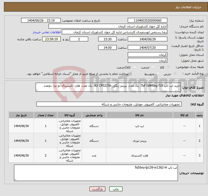Open the اطلاعات تماس خریدار link
Screen dimensions: 208x196
coord(47,32)
